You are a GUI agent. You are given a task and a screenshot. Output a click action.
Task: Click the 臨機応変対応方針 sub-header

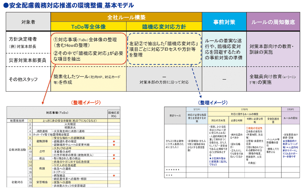(164, 27)
